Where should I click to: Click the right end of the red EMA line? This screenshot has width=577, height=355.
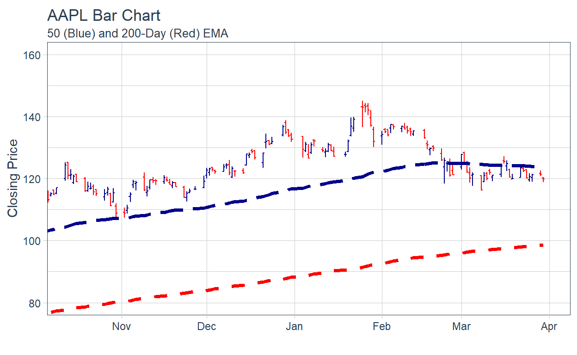point(541,245)
